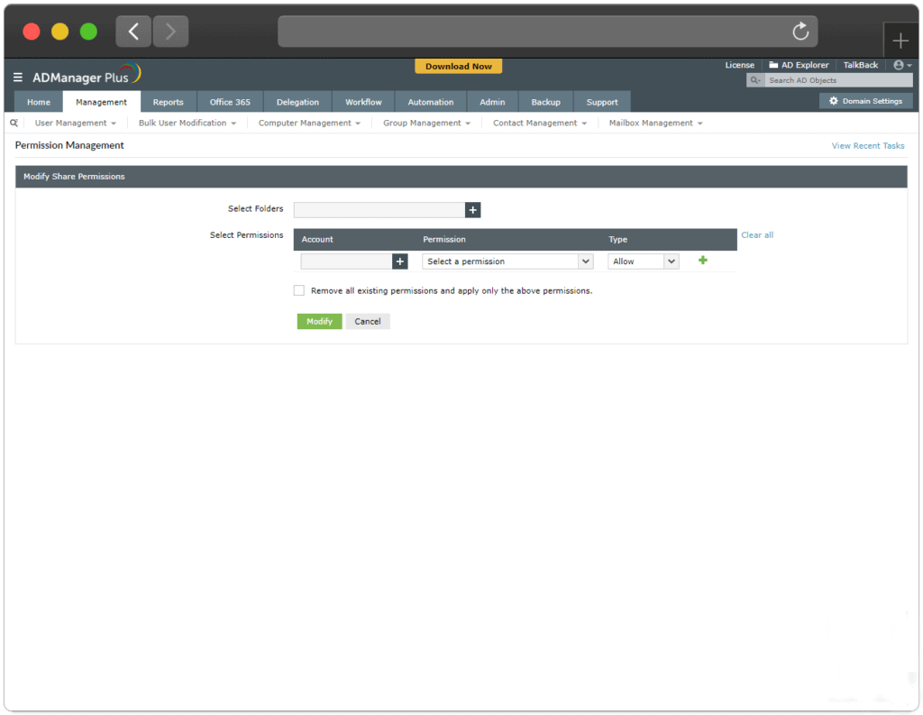
Task: Open the License link
Action: click(x=739, y=66)
